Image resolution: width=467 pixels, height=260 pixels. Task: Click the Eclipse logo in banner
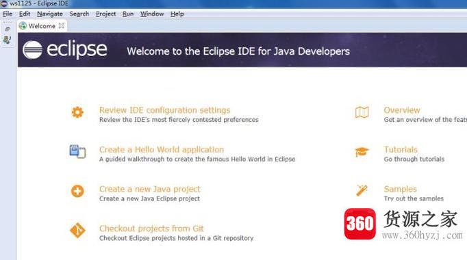(65, 50)
